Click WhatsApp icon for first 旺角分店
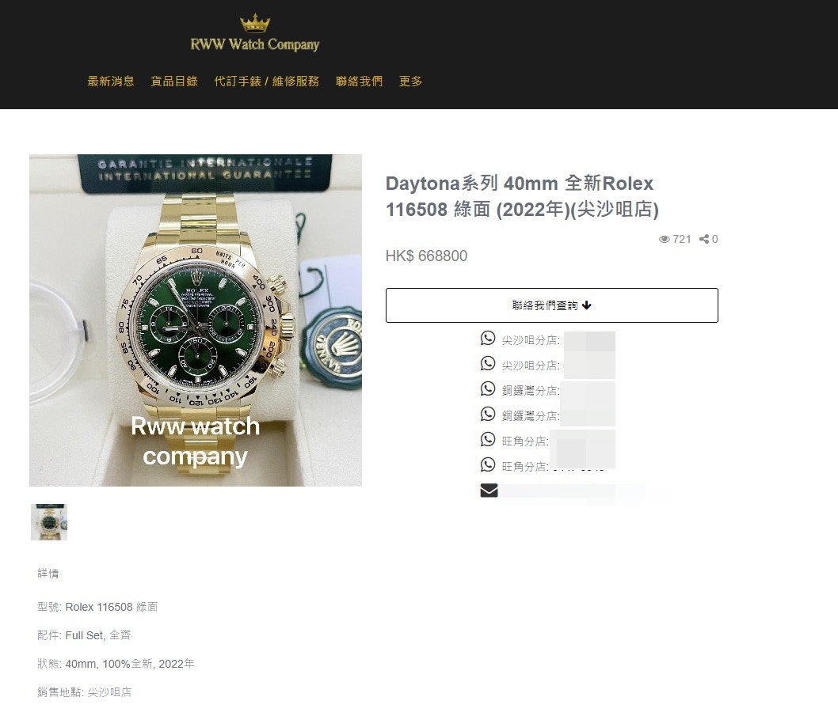The height and width of the screenshot is (716, 838). click(x=487, y=439)
